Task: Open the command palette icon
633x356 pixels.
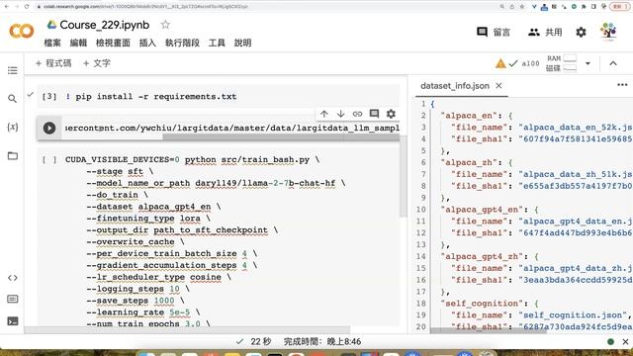Action: (x=13, y=299)
